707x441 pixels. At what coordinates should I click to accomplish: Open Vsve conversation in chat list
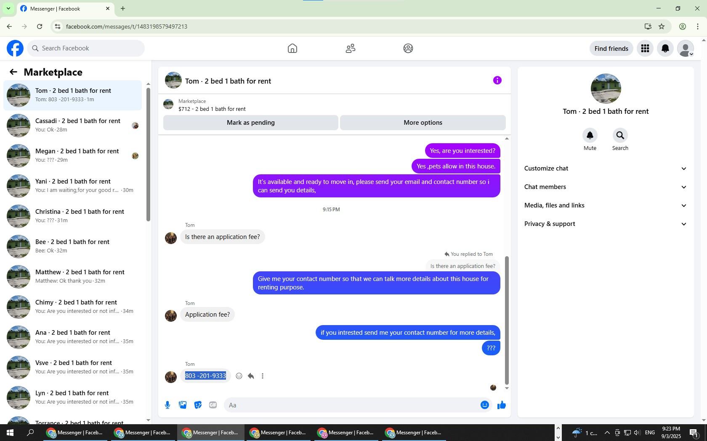point(72,367)
